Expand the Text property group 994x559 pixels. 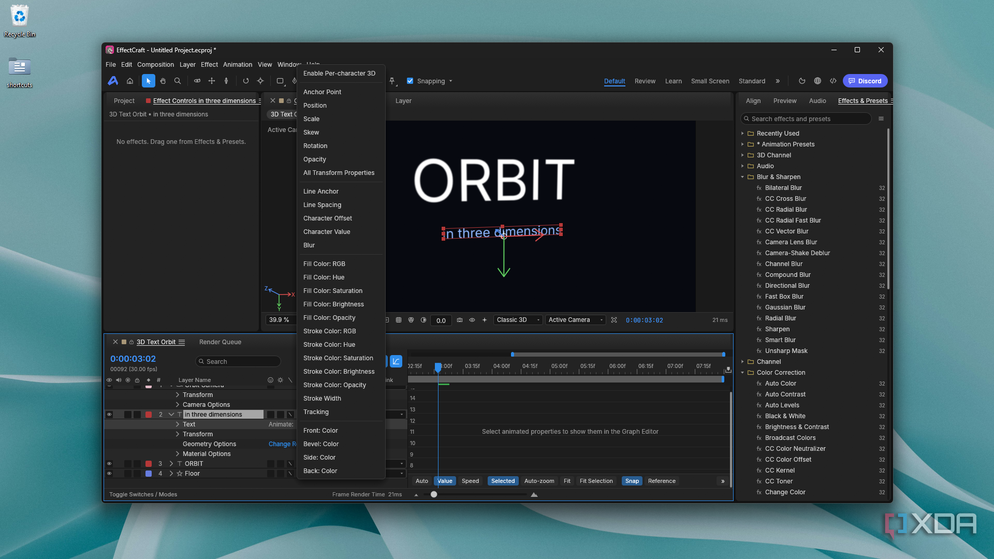178,424
